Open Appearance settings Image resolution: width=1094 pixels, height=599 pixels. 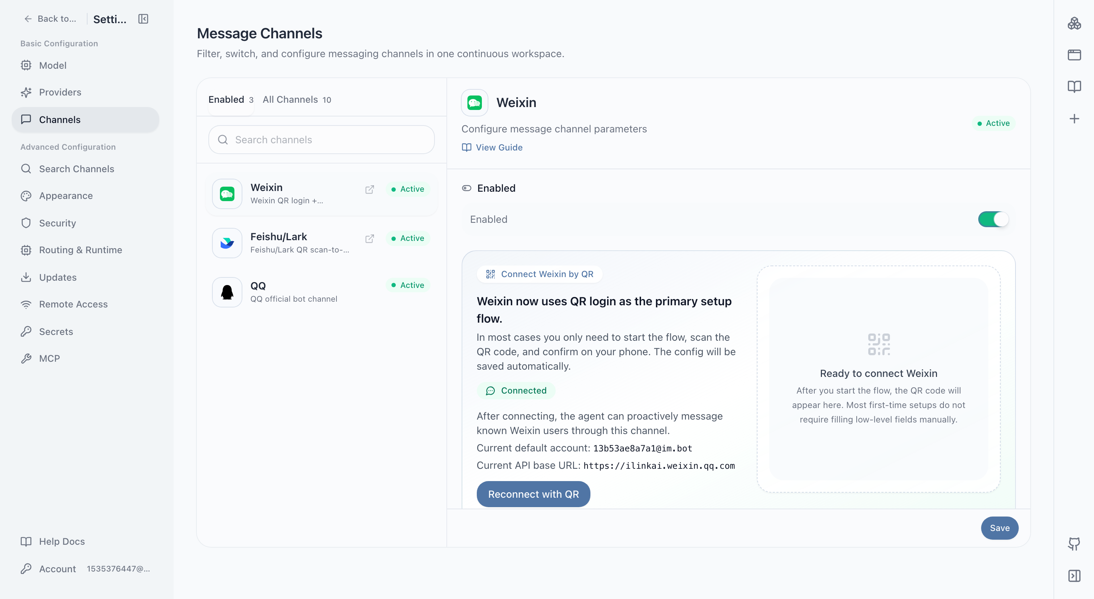point(85,196)
